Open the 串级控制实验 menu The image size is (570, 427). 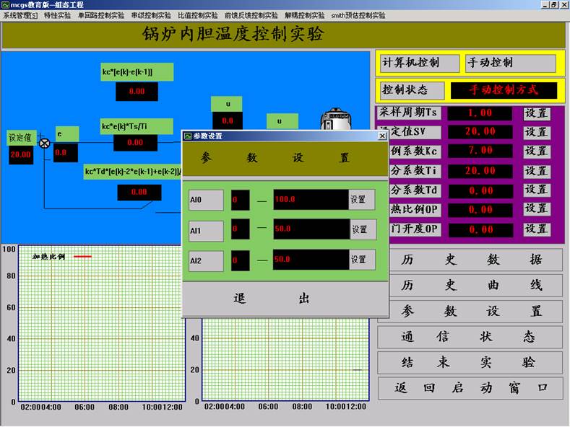point(150,15)
